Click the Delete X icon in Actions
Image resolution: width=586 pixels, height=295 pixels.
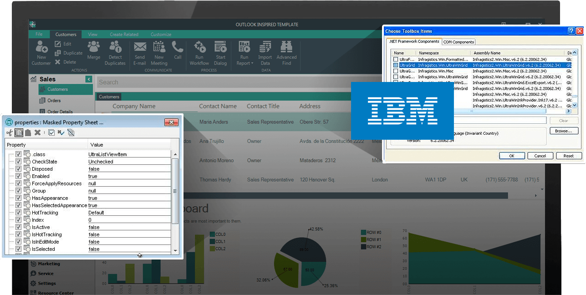58,62
